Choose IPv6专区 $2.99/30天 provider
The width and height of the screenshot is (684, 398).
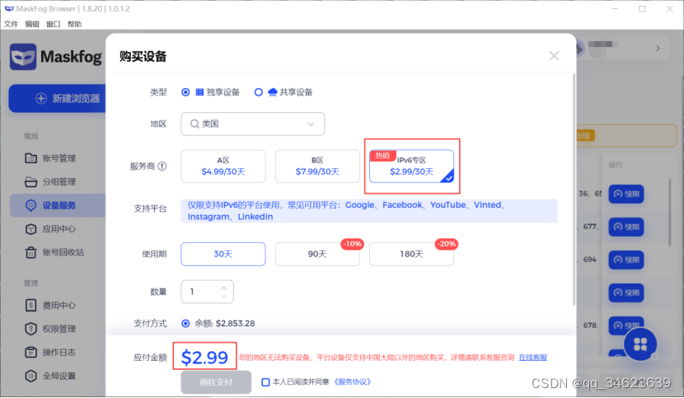point(412,166)
